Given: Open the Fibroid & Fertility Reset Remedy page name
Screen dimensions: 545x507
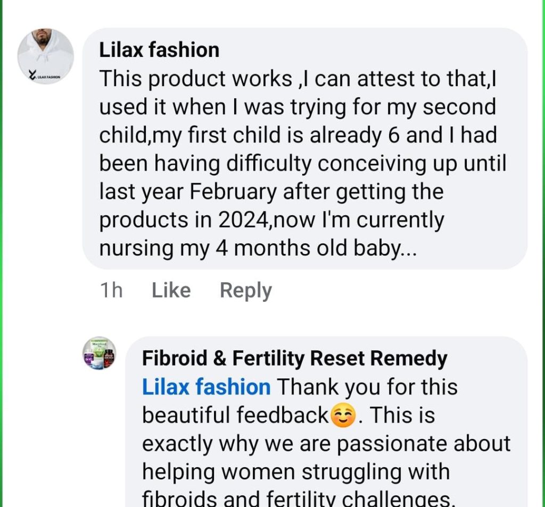Looking at the screenshot, I should pos(294,359).
